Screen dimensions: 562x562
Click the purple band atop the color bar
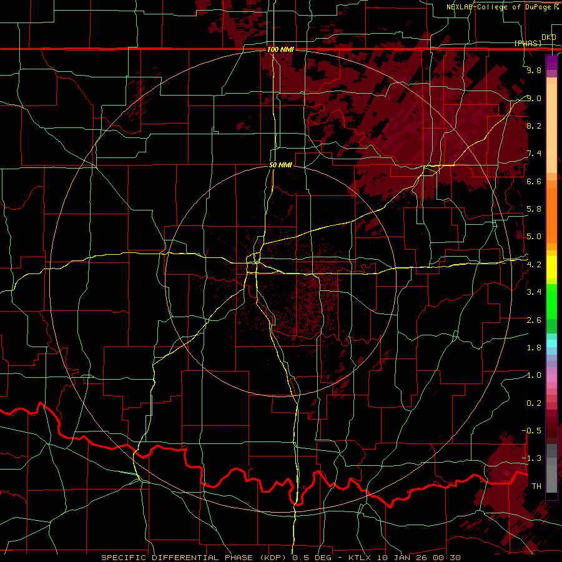[x=551, y=62]
